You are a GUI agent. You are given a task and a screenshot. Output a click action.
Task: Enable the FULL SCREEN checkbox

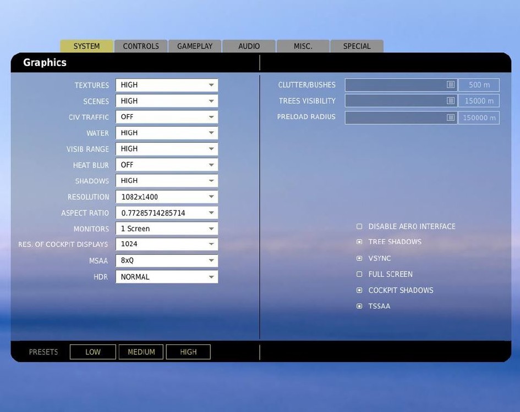[359, 274]
